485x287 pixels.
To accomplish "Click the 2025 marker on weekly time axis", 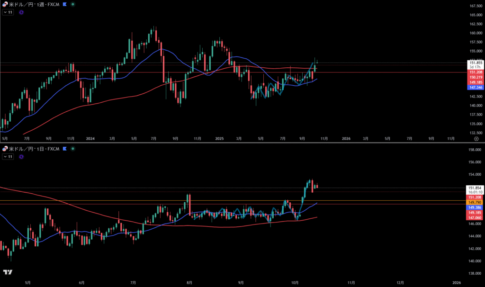I will [x=219, y=139].
